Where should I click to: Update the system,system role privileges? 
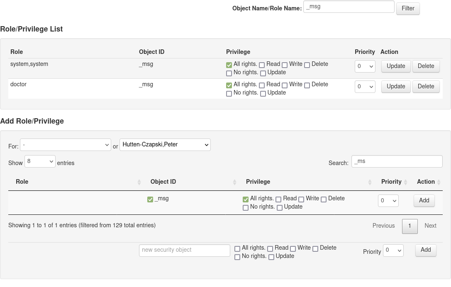click(395, 66)
